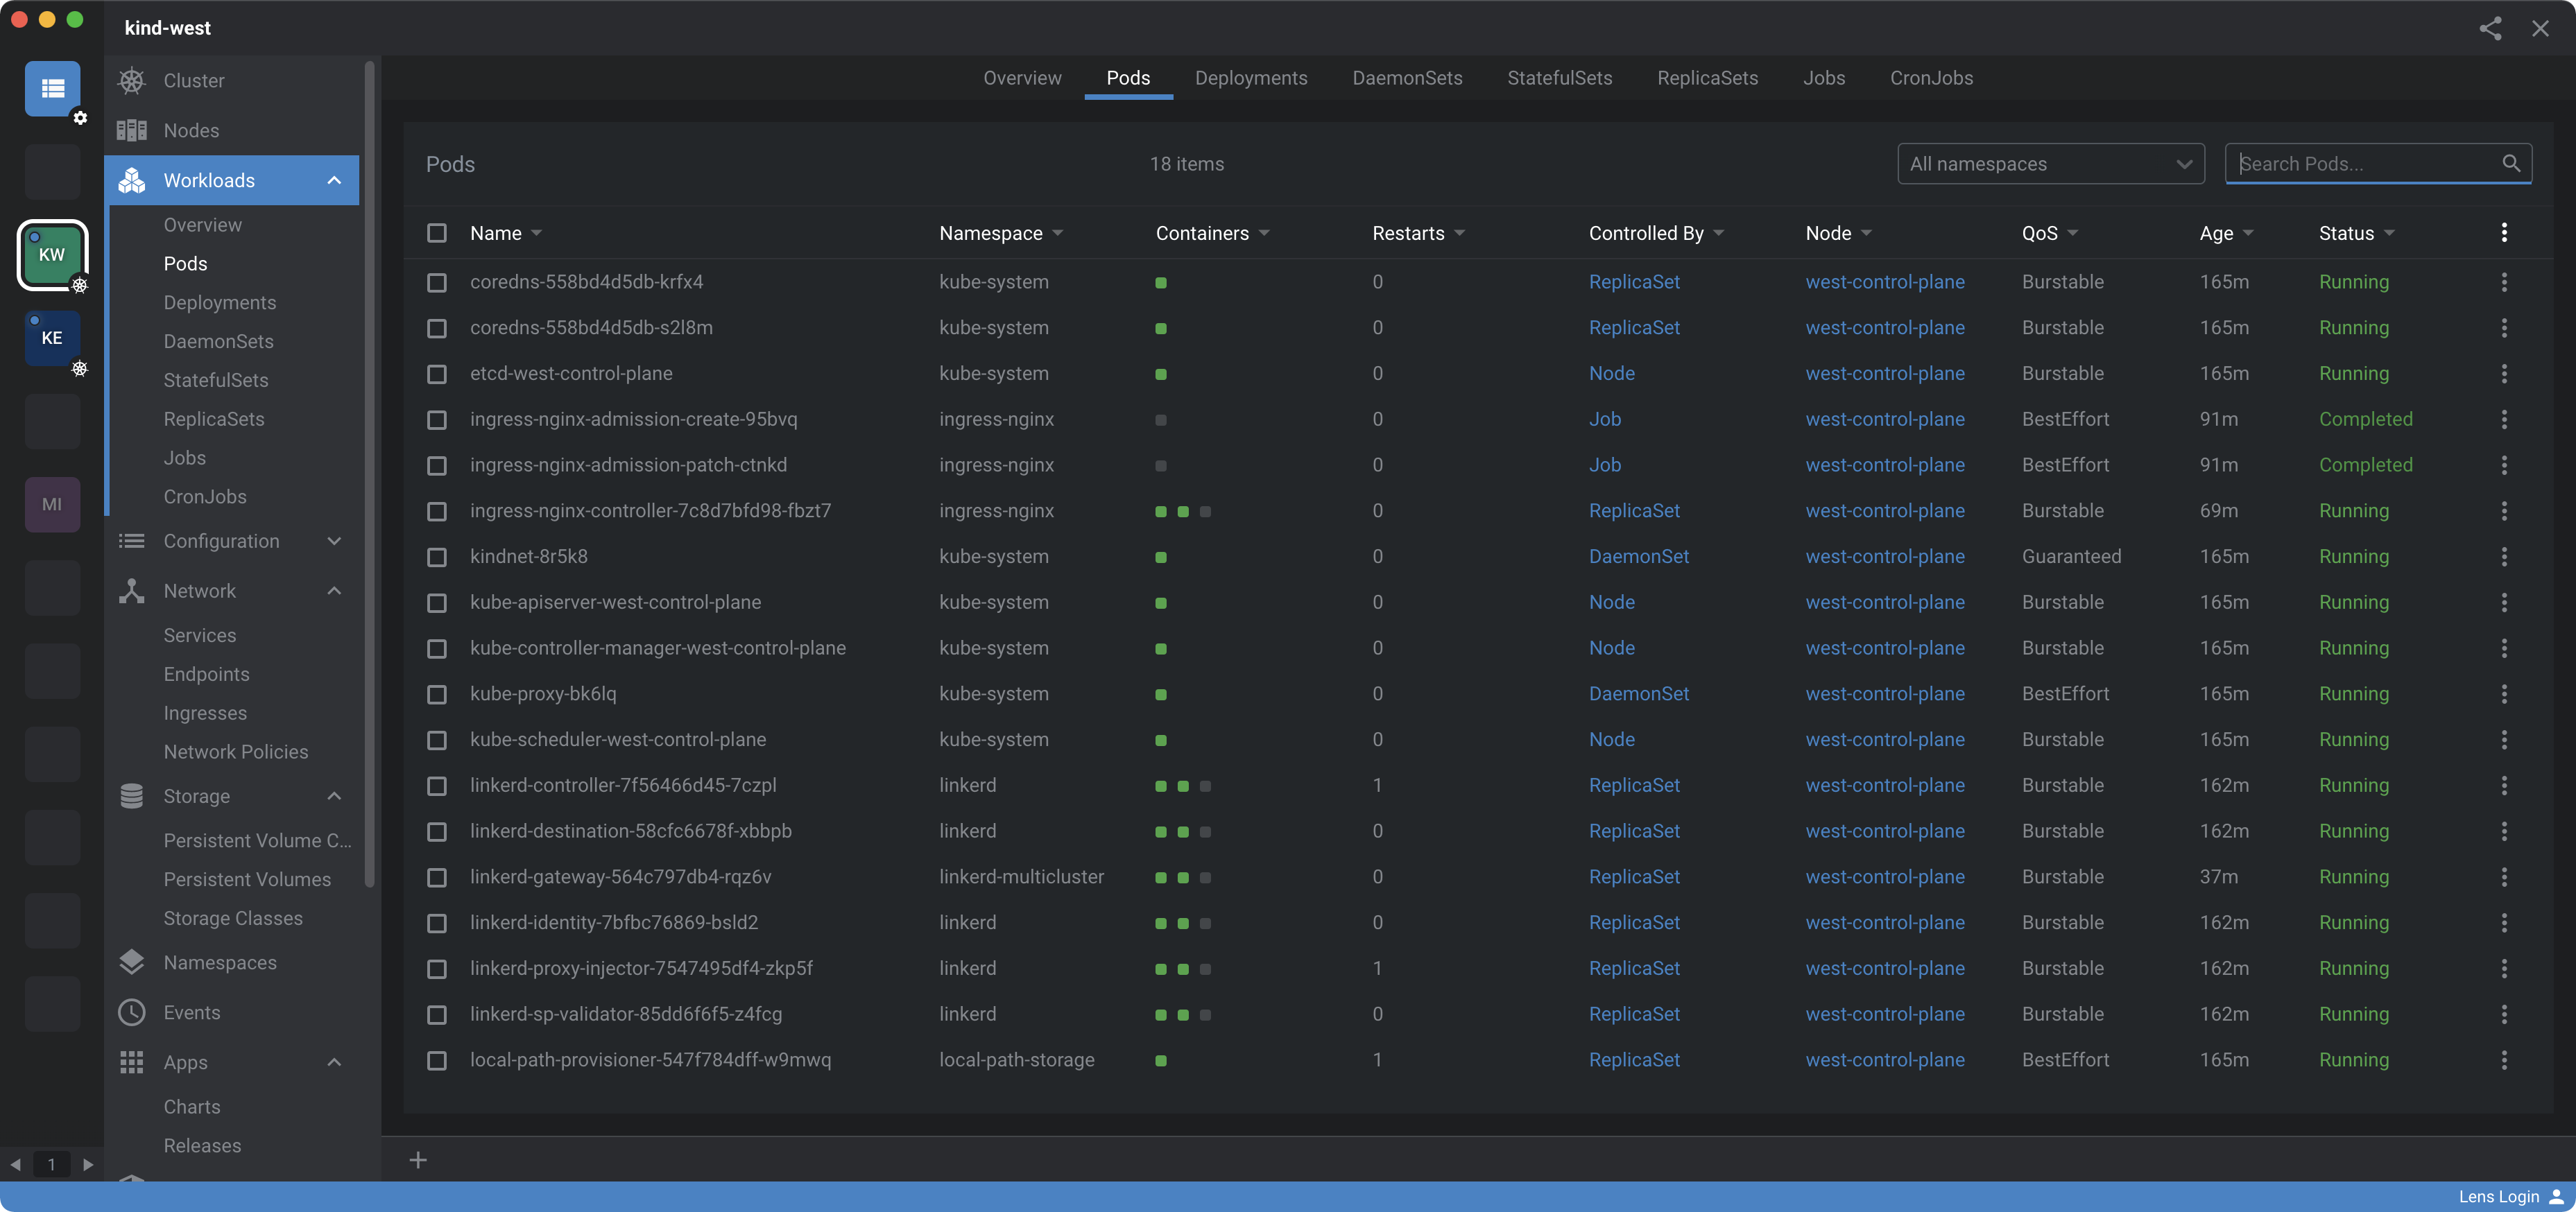Viewport: 2576px width, 1212px height.
Task: Expand the Configuration section chevron
Action: click(x=334, y=541)
